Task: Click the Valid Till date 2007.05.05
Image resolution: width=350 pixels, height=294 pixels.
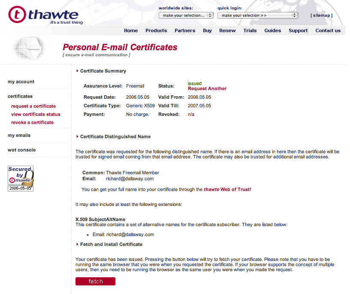Action: pos(199,106)
